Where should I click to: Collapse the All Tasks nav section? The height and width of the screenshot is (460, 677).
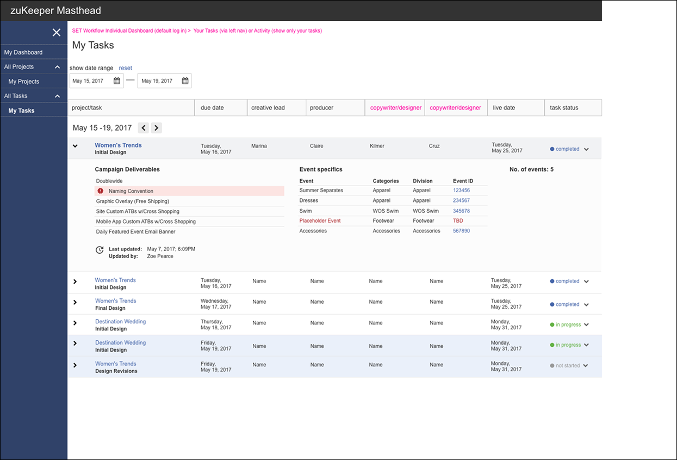58,96
